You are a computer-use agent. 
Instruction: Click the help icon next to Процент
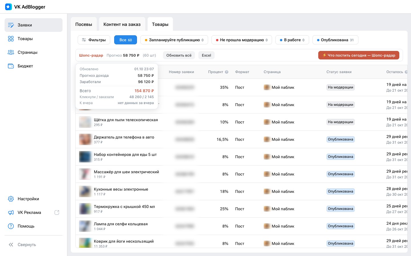(227, 72)
